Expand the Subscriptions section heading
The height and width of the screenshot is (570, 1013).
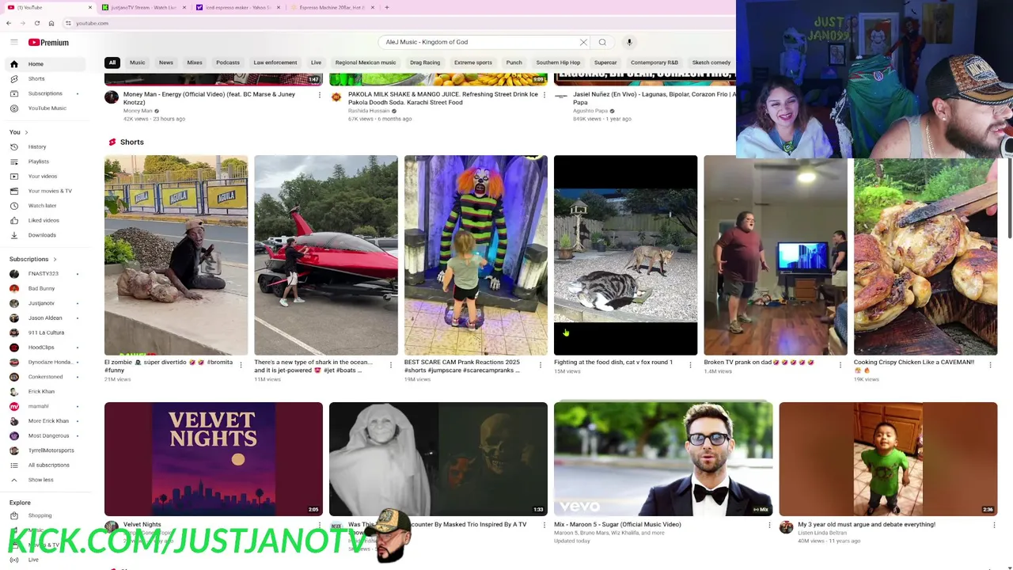[x=32, y=259]
